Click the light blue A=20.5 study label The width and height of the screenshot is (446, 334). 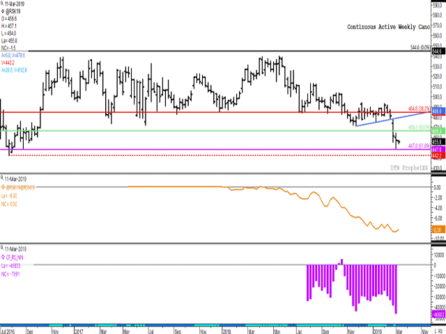(x=14, y=70)
